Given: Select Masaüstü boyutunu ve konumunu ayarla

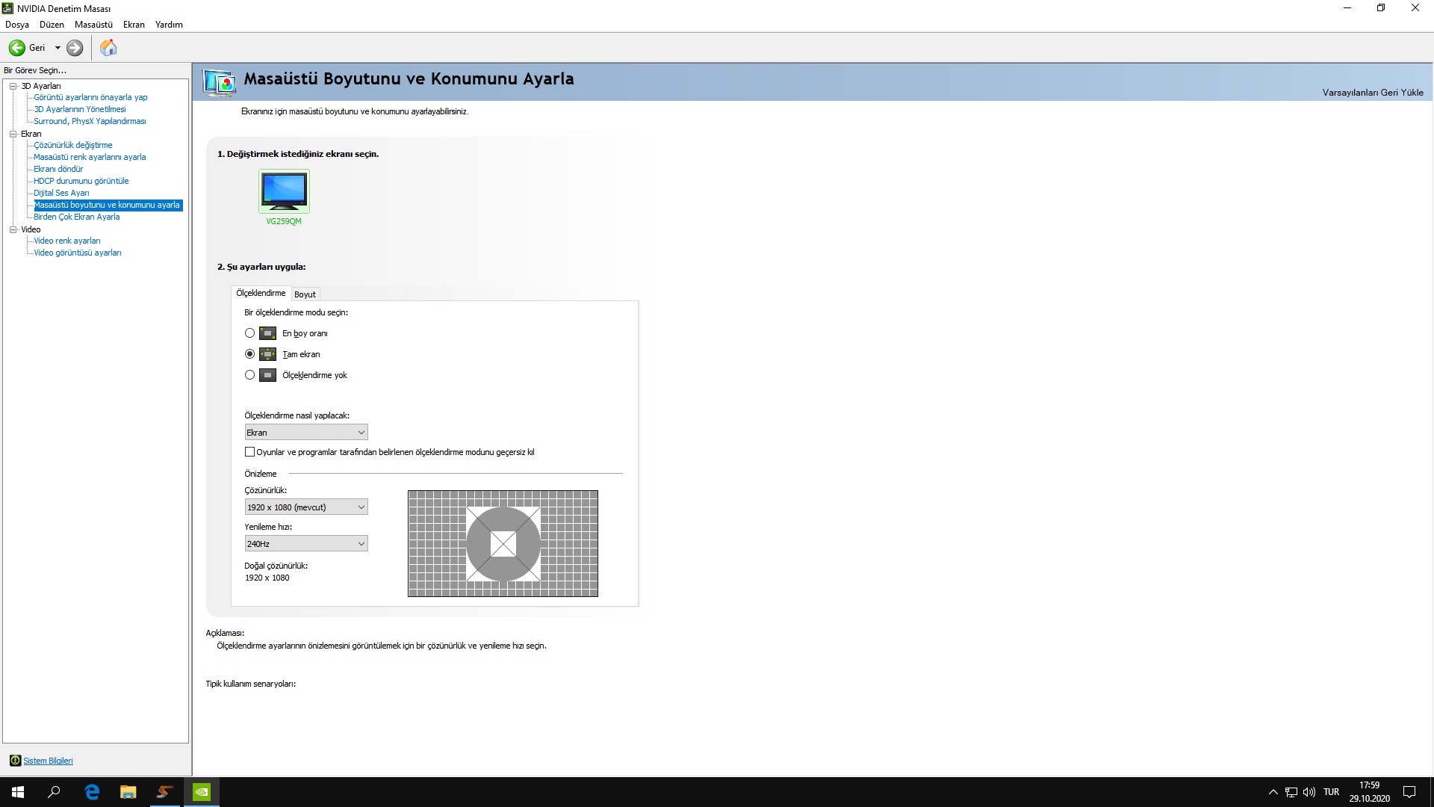Looking at the screenshot, I should point(108,205).
